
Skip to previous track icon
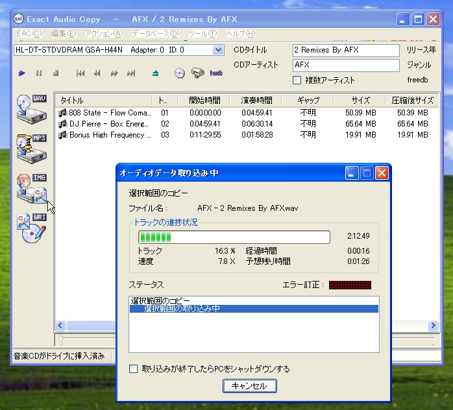[x=80, y=73]
